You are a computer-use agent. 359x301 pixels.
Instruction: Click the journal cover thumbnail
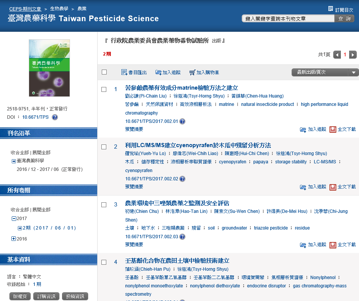[x=49, y=68]
